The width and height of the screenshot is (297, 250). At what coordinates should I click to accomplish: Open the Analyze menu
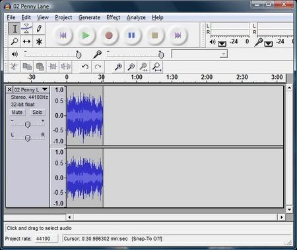tap(136, 17)
